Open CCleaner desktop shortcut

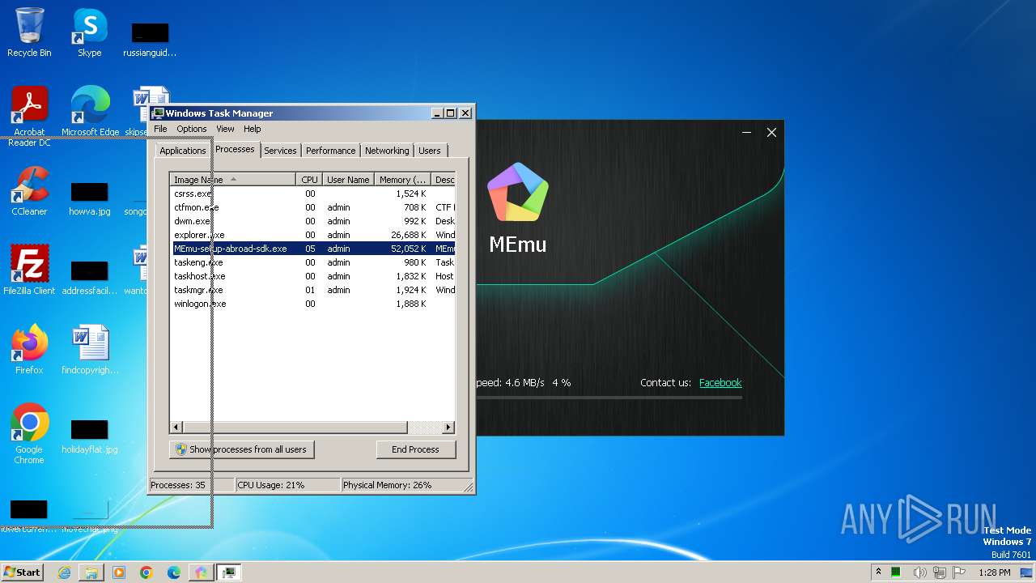click(29, 191)
